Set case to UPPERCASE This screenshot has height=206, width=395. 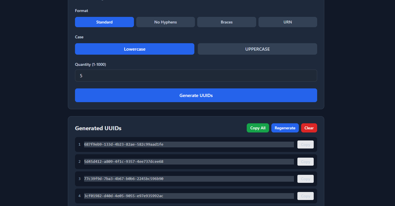coord(257,49)
